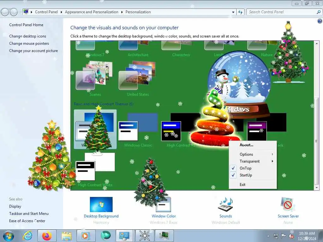Click the Forward navigation arrow
The width and height of the screenshot is (323, 242).
click(14, 12)
